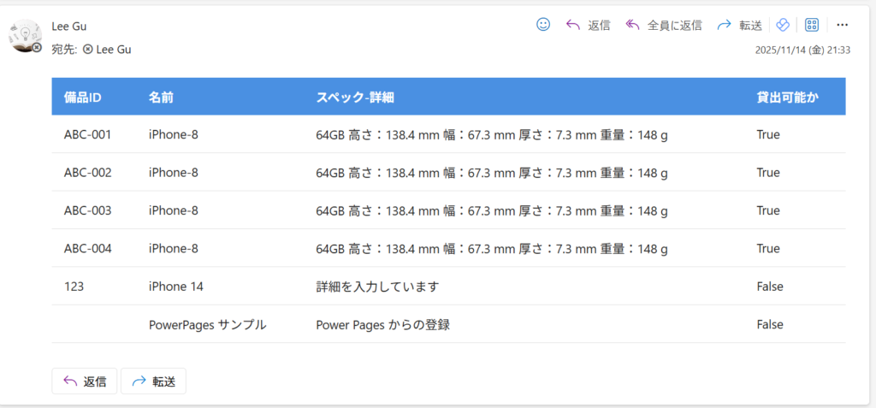Add an emoji reaction to the message
Viewport: 876px width, 408px height.
coord(543,25)
